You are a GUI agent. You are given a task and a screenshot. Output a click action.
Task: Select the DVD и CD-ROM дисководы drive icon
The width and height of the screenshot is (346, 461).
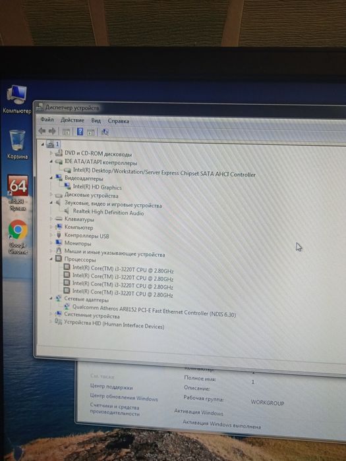59,153
